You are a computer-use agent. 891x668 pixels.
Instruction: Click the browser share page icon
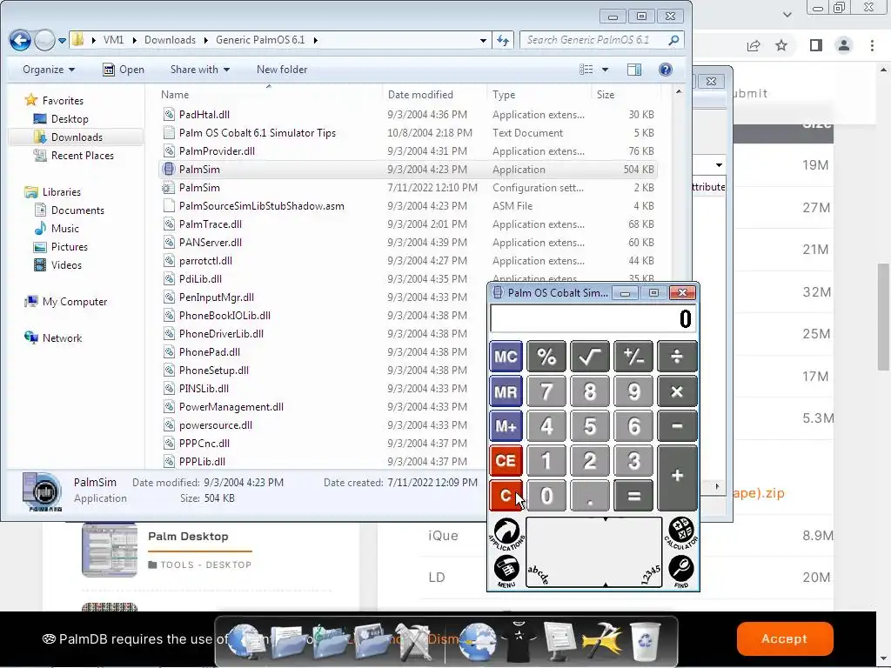754,45
